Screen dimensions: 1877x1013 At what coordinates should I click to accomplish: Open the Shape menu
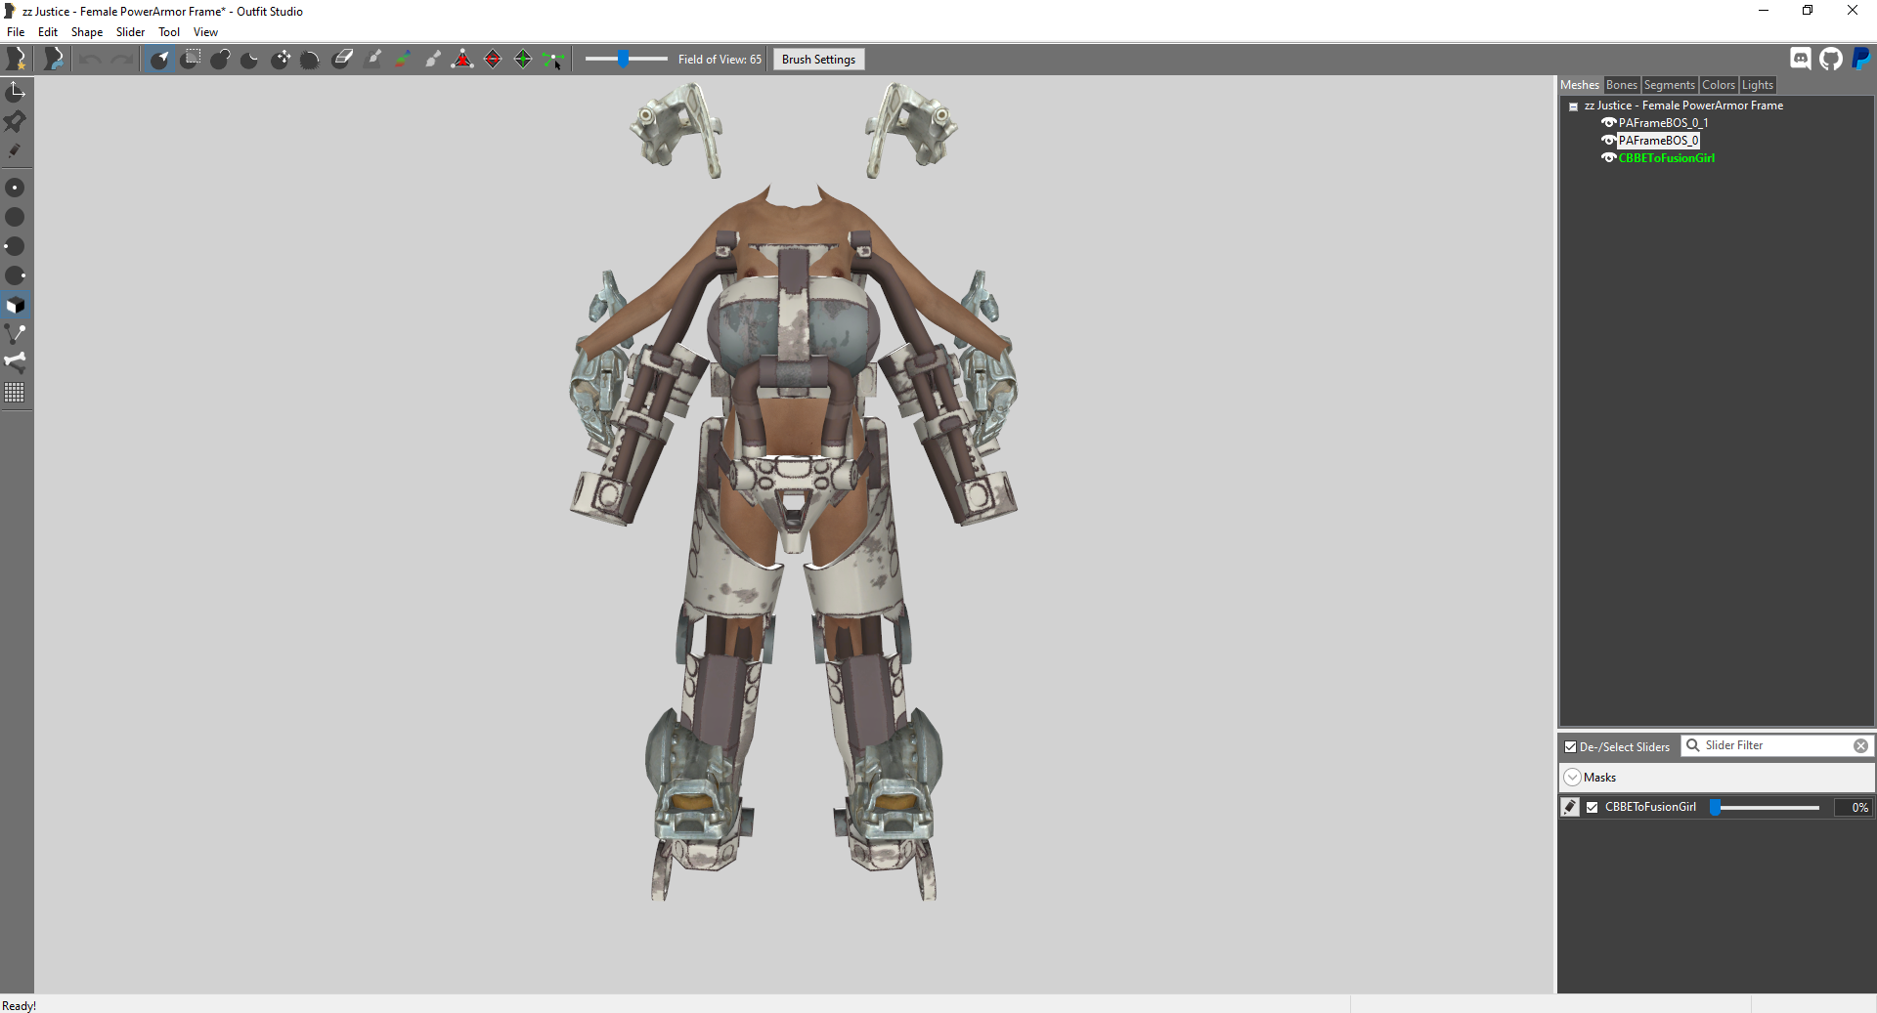87,32
